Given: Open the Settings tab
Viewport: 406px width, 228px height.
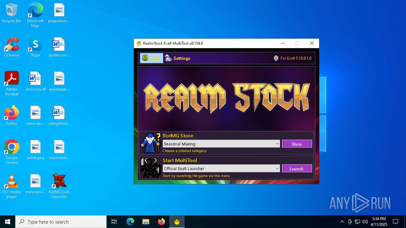Looking at the screenshot, I should 178,58.
